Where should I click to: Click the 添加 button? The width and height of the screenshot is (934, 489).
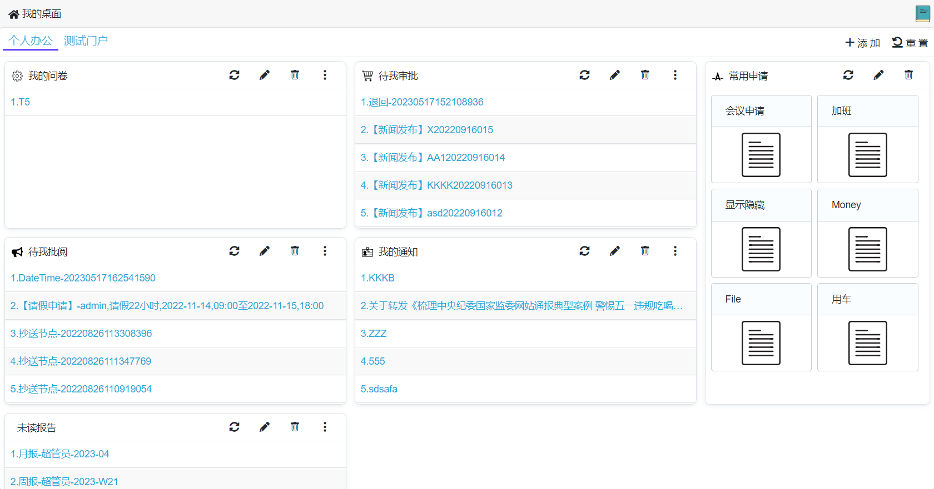click(863, 43)
